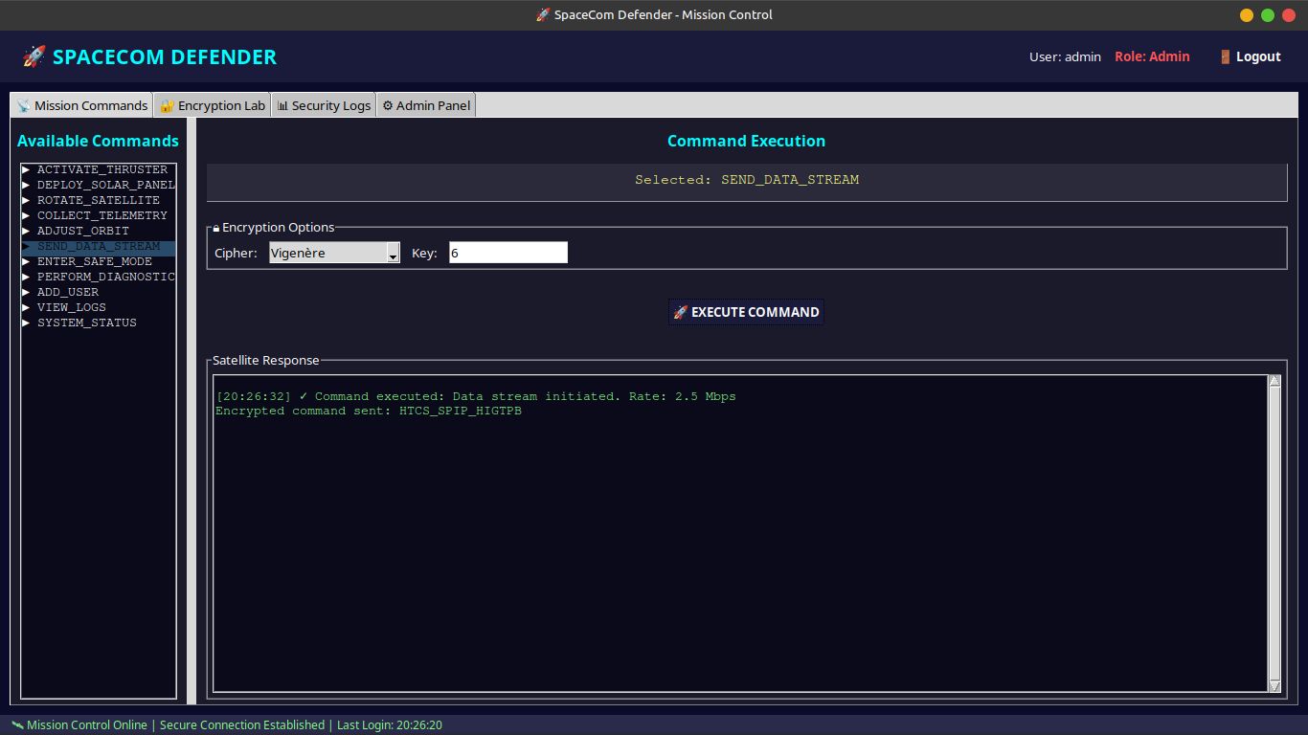Switch to the Mission Commands tab

(x=82, y=105)
